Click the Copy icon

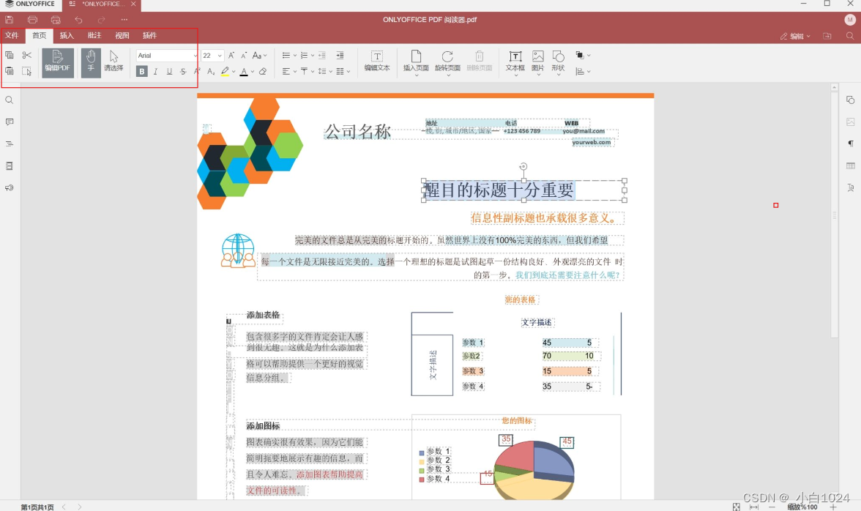point(10,56)
